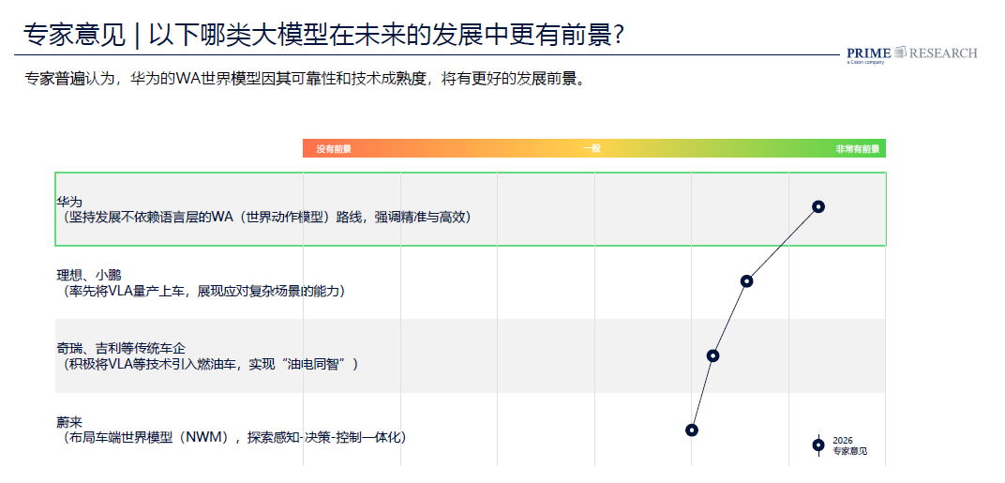
Task: Click the subtitle about 华为的WA世界模型
Action: pyautogui.click(x=304, y=80)
